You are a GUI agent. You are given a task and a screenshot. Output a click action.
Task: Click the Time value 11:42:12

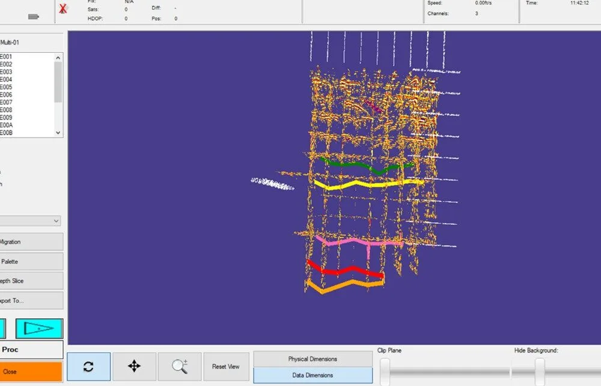(x=579, y=2)
